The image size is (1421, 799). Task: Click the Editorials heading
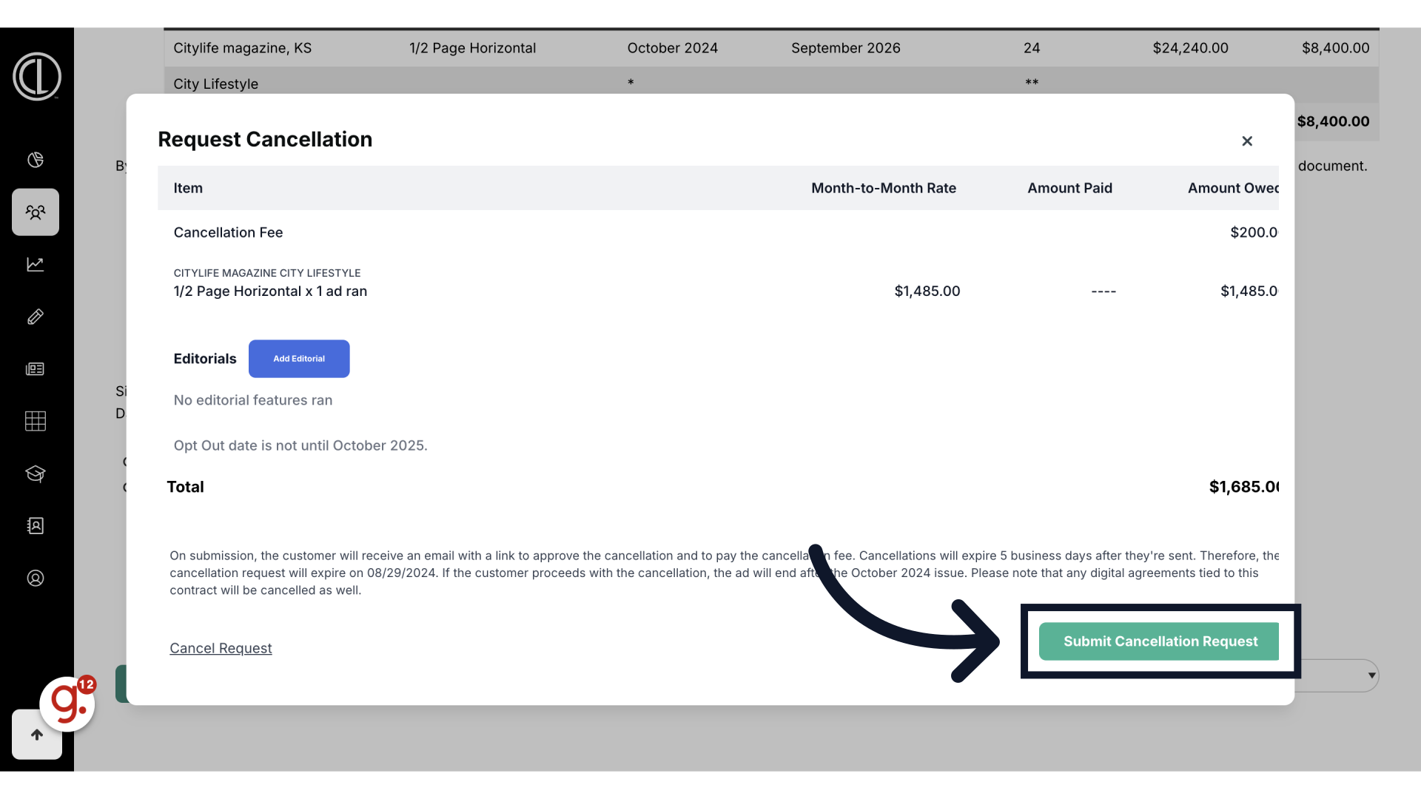pos(205,359)
